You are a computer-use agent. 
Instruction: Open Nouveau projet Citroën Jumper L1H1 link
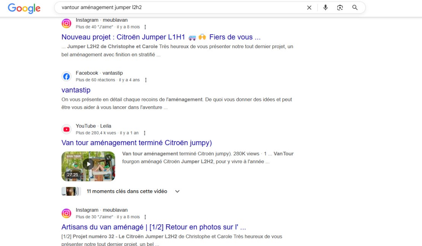pos(161,37)
